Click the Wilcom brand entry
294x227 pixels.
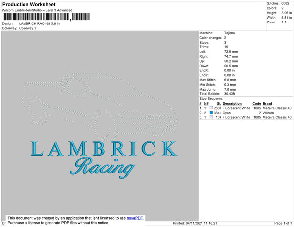(x=268, y=113)
